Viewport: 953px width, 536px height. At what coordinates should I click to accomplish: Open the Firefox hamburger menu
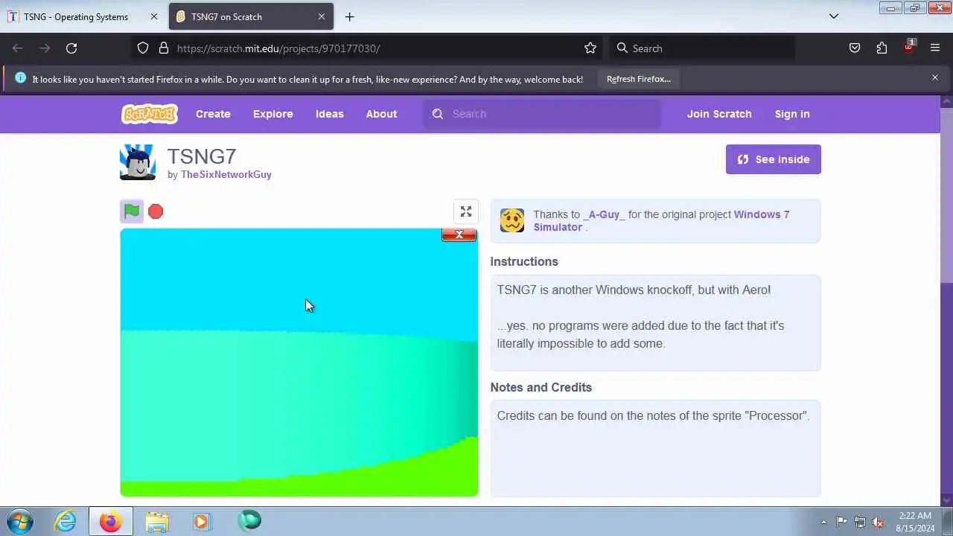(x=935, y=48)
